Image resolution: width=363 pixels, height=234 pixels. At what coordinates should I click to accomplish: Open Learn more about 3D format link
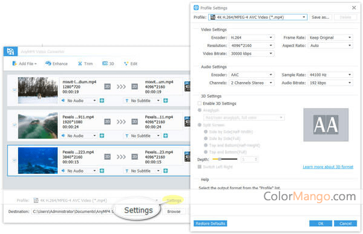click(x=328, y=166)
